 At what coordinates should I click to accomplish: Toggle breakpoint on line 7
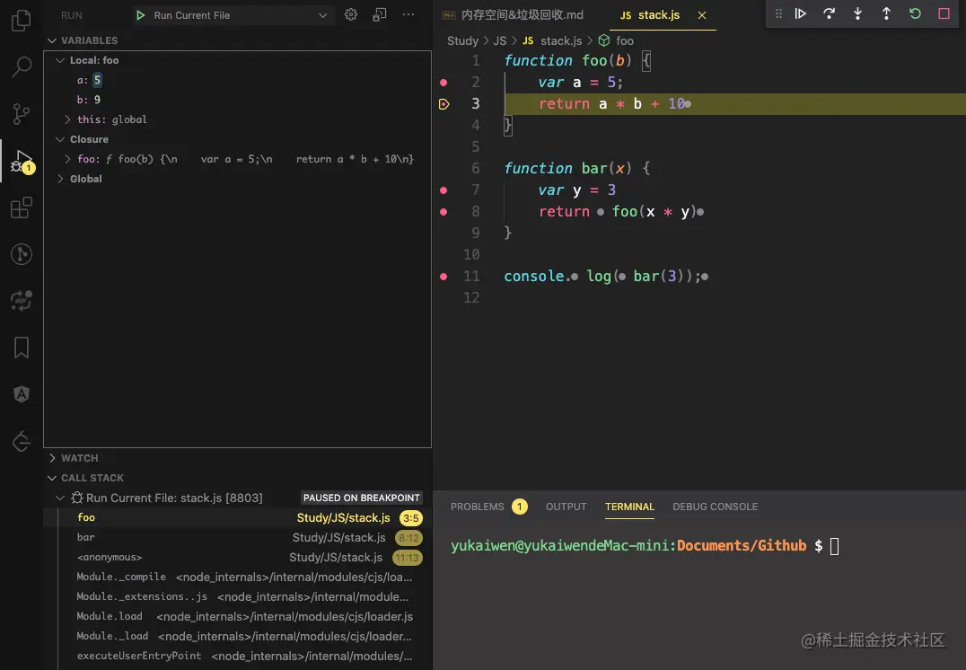443,190
